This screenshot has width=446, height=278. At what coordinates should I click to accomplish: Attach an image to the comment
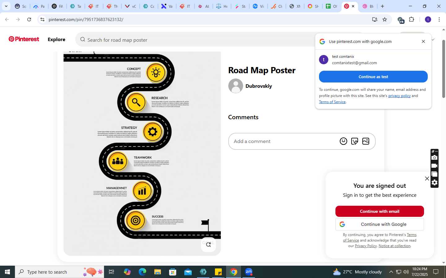[x=366, y=141]
